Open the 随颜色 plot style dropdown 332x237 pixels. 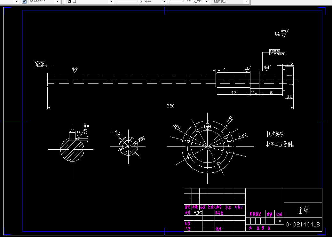247,2
